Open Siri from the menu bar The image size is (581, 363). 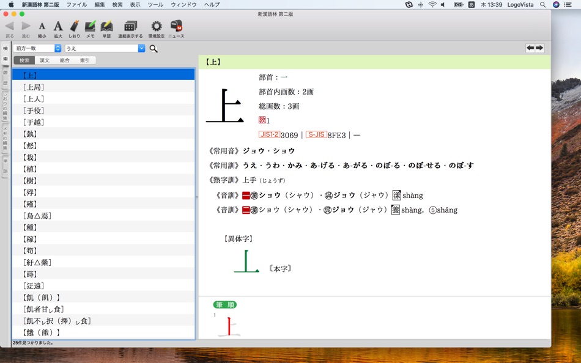(x=556, y=4)
